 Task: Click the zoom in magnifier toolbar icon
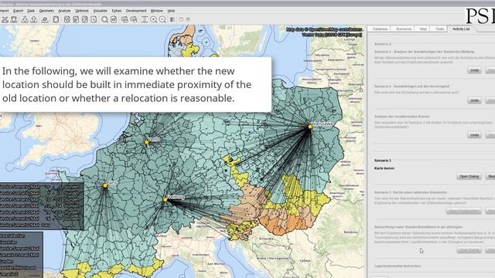pyautogui.click(x=154, y=19)
